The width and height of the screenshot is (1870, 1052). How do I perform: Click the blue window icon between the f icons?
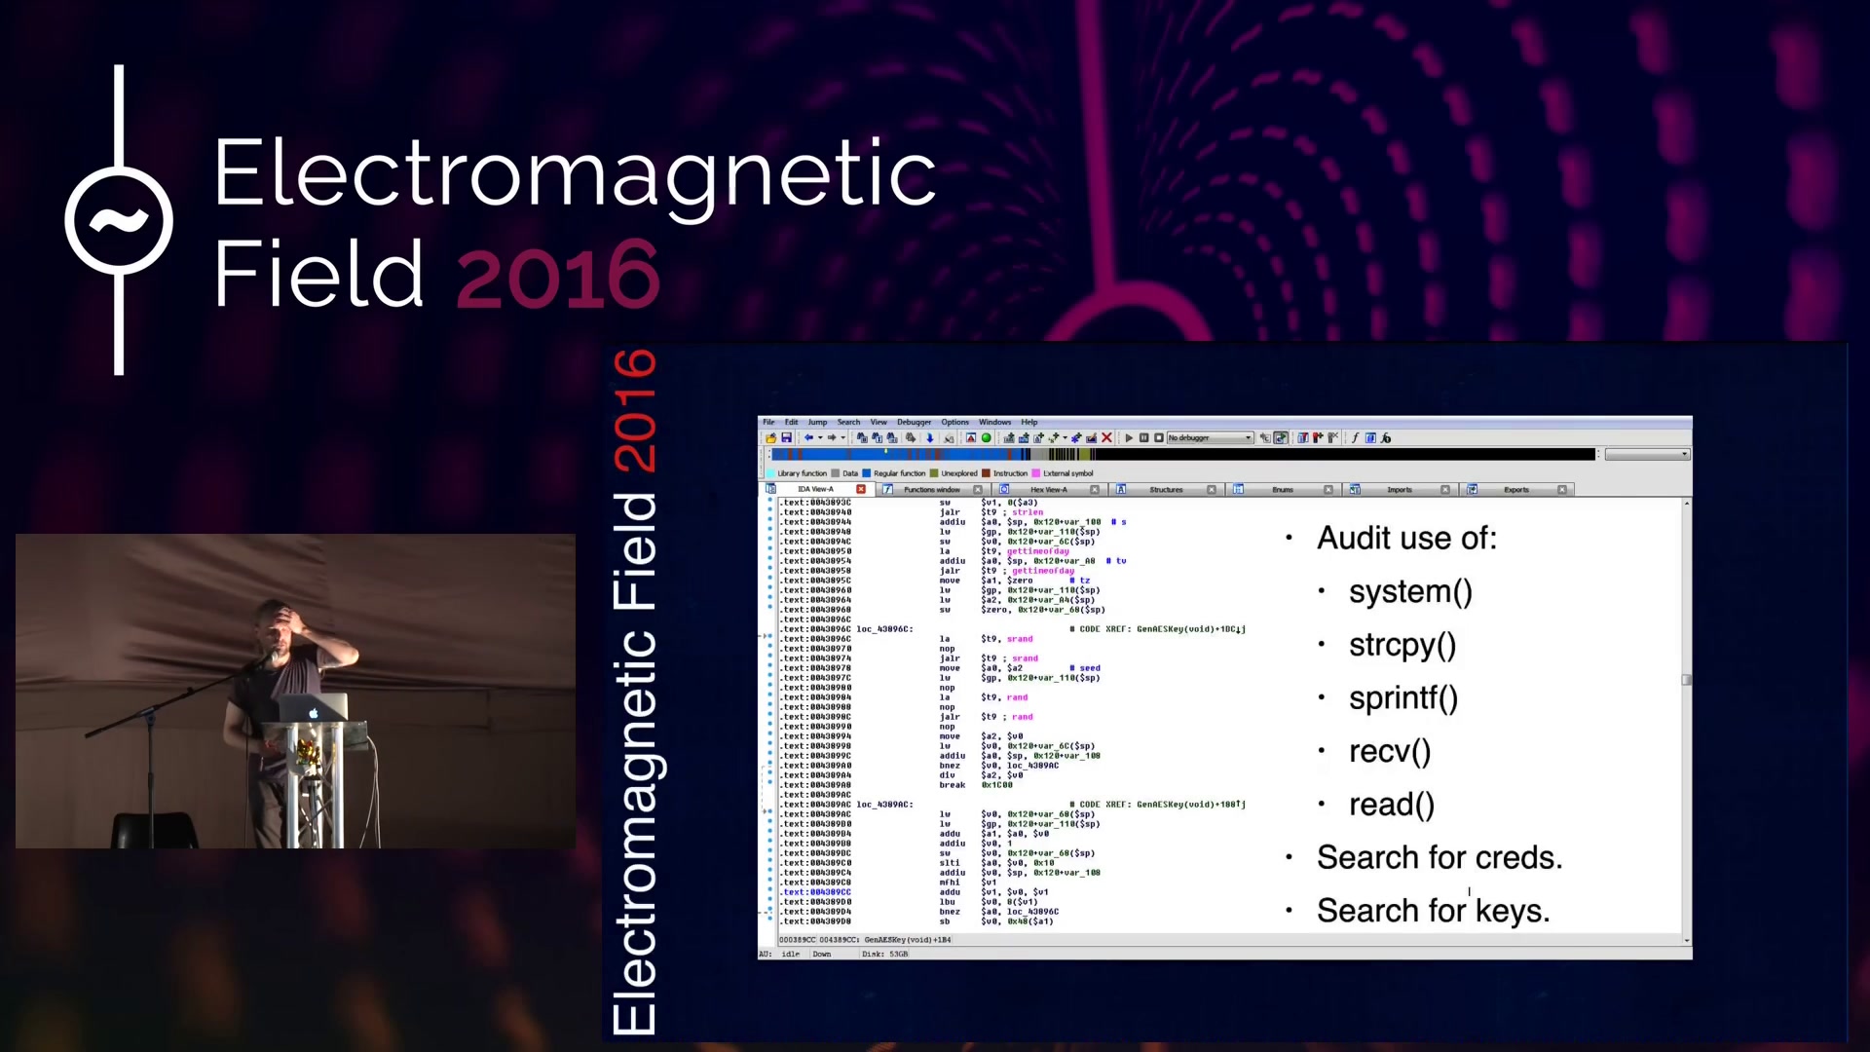(1370, 438)
